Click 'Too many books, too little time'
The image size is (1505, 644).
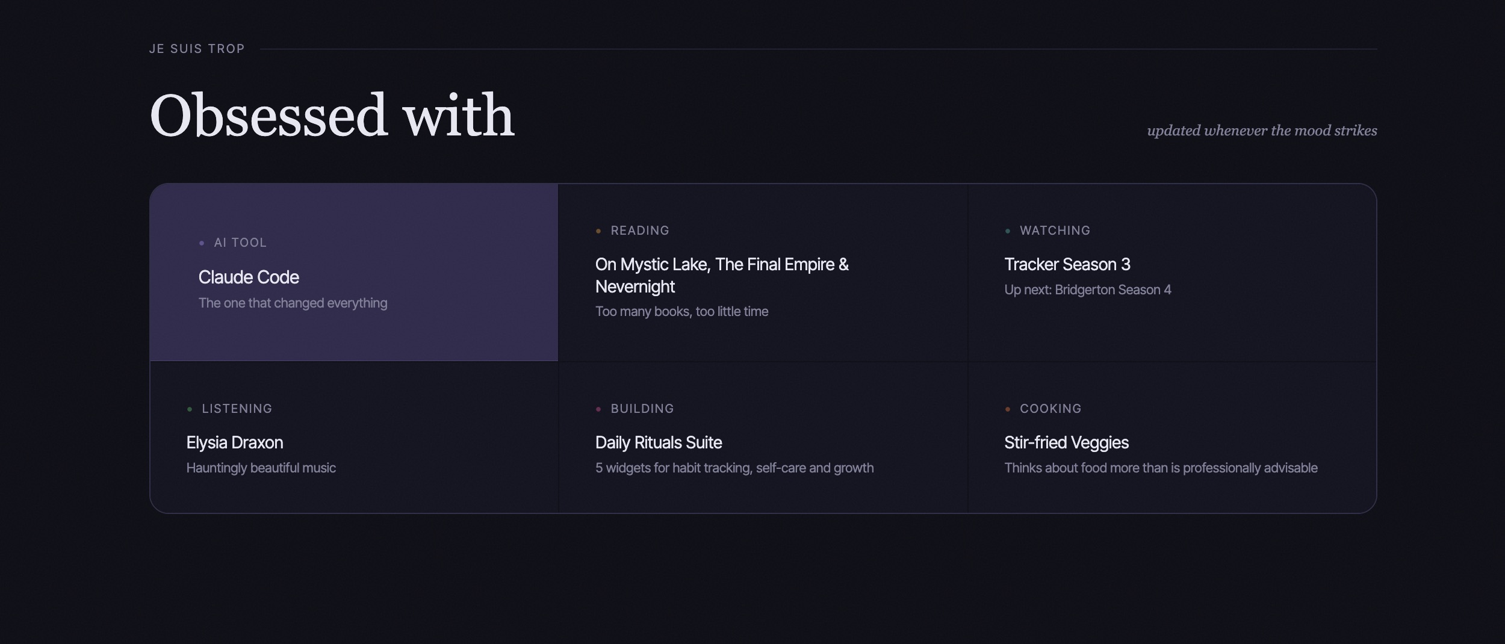(682, 311)
